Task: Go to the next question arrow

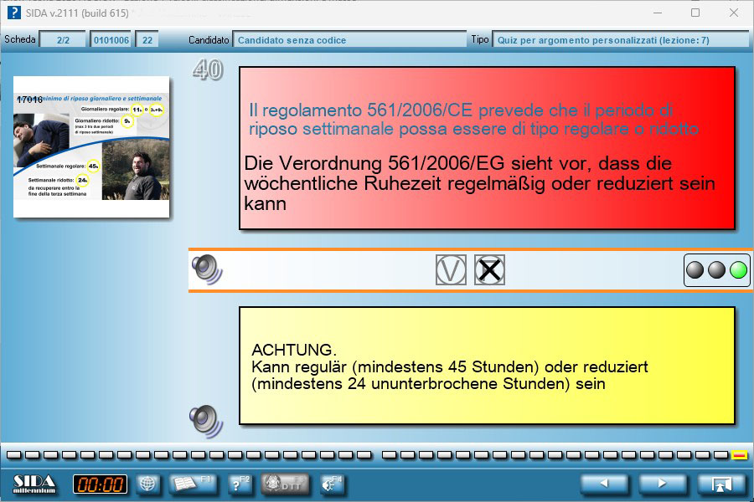Action: tap(663, 484)
